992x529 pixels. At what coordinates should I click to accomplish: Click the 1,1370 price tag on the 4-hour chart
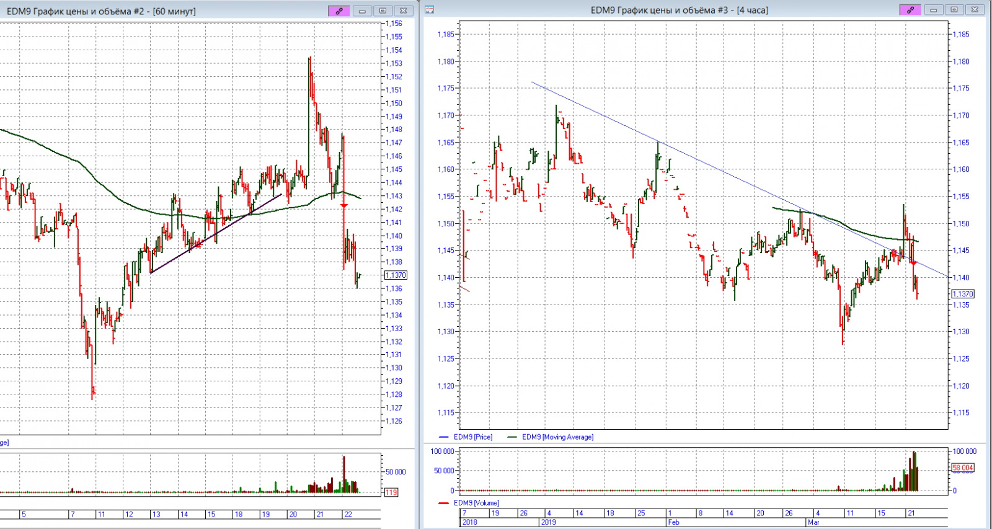(963, 294)
